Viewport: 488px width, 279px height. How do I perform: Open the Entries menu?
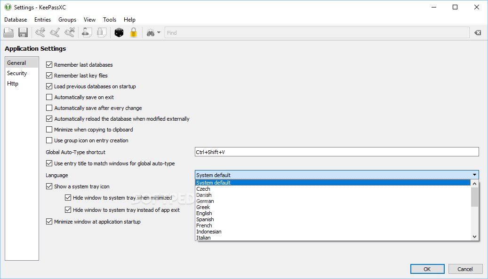point(43,20)
